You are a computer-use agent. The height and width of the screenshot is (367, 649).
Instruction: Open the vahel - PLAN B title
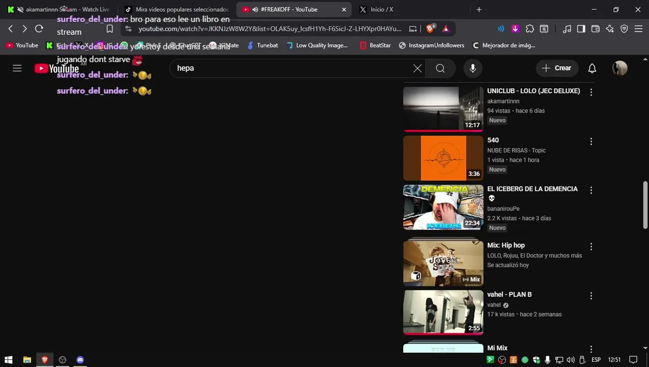pos(510,295)
